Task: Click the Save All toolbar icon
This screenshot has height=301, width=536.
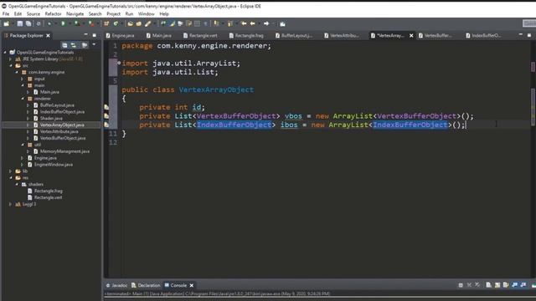Action: coord(28,23)
